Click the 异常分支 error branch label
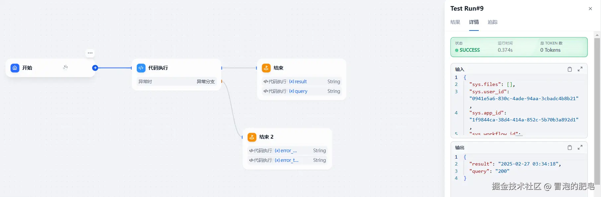This screenshot has width=601, height=197. tap(206, 82)
